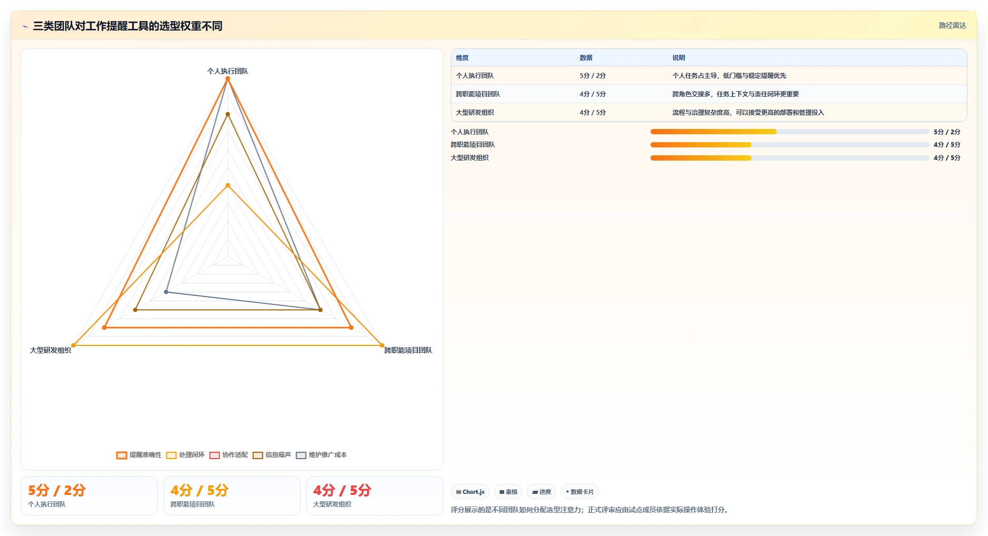Click the bar icon in the 进度 chip
This screenshot has width=988, height=536.
535,492
